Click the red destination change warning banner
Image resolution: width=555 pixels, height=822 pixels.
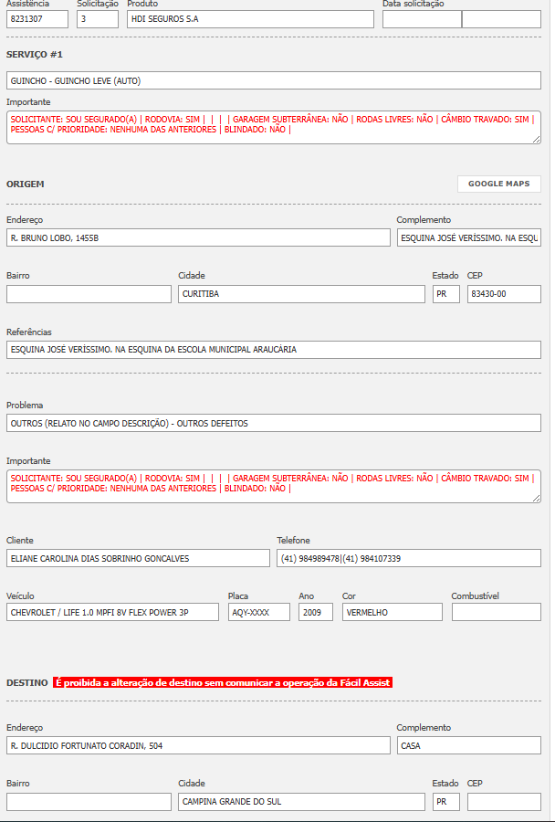tap(223, 682)
